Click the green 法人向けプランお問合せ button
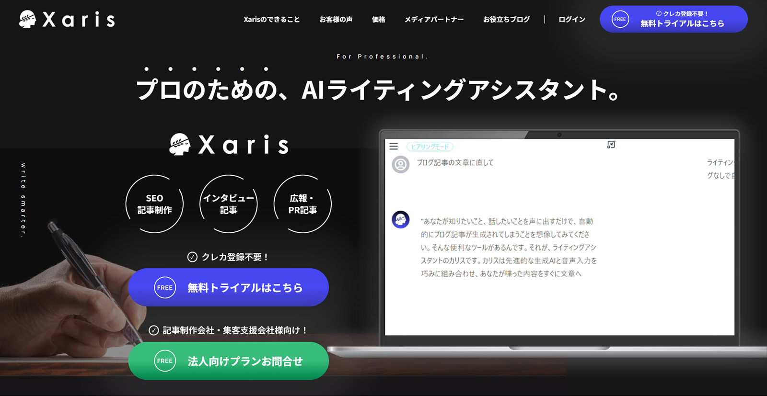The width and height of the screenshot is (767, 396). point(228,361)
